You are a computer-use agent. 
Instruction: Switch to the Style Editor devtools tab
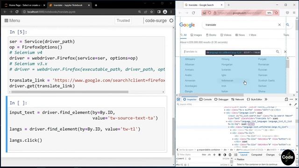(x=254, y=99)
